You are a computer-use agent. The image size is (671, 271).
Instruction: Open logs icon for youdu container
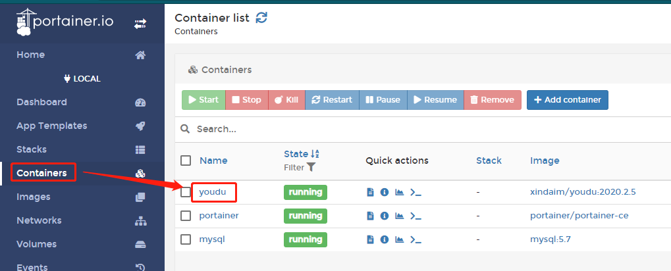coord(371,192)
